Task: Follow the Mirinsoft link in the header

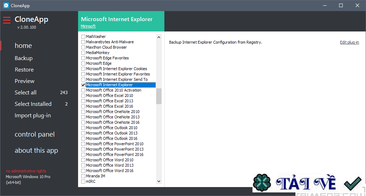Action: point(88,26)
